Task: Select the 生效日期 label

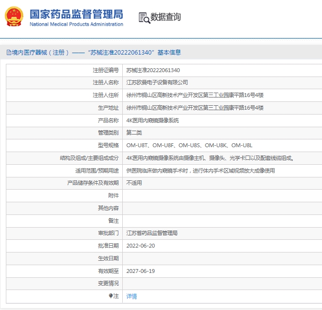Action: coord(108,258)
